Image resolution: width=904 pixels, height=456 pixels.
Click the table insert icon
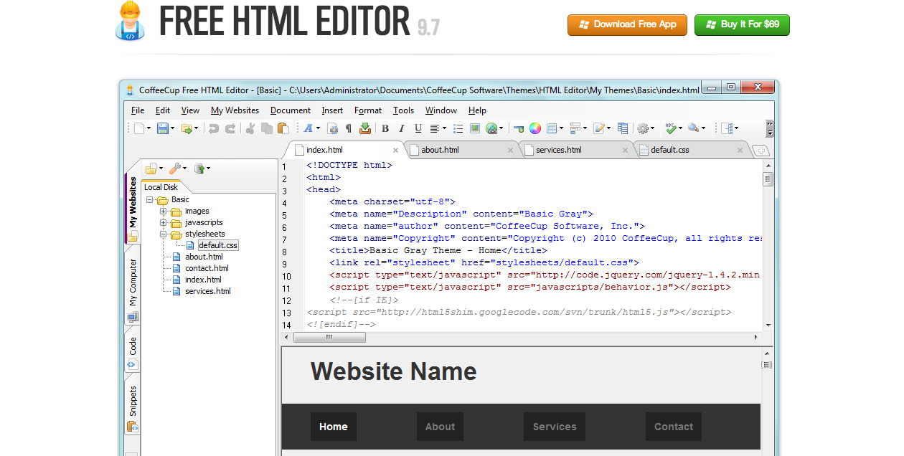tap(552, 128)
